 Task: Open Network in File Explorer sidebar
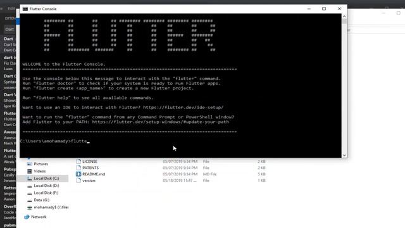39,217
